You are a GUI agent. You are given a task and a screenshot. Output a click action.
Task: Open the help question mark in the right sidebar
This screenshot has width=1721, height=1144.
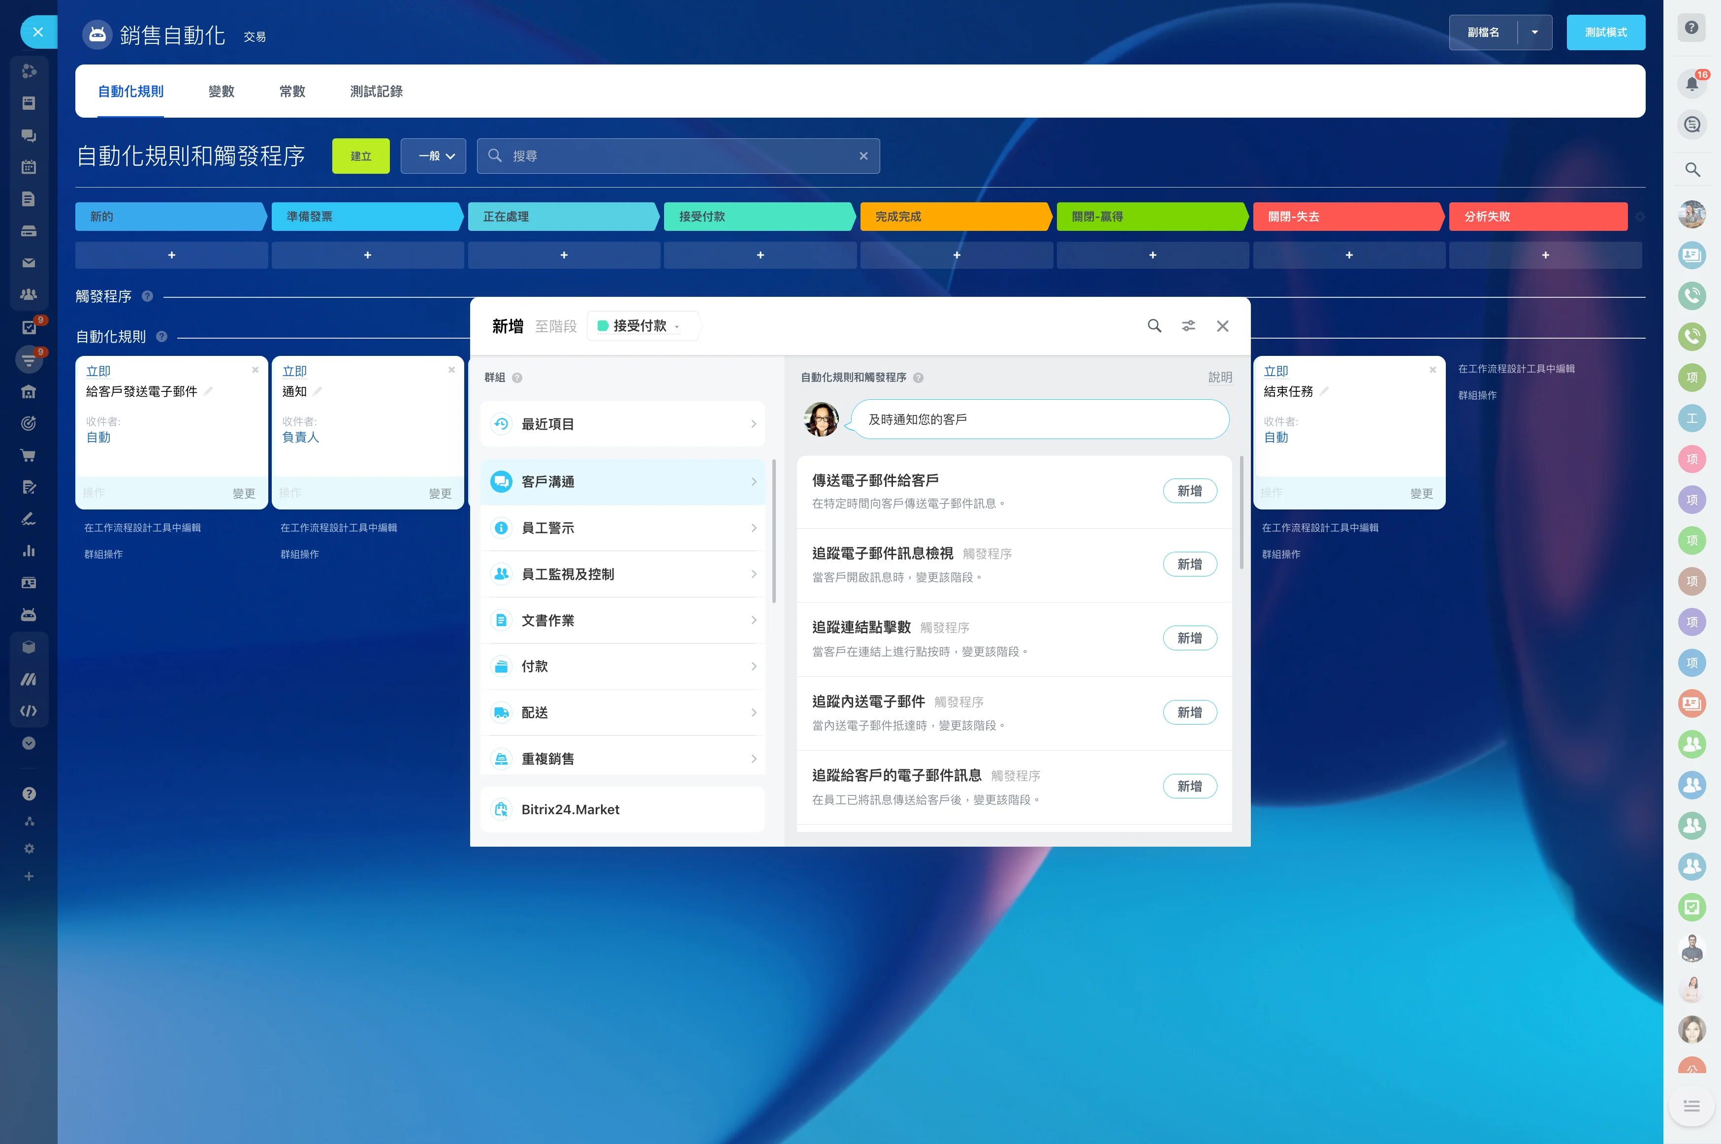[1691, 28]
